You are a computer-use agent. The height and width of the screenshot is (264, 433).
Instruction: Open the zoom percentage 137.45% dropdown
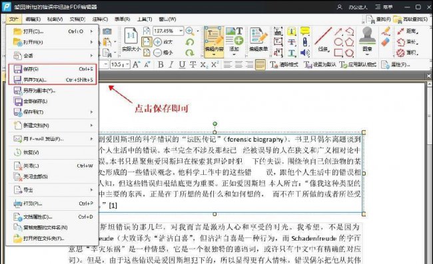pos(181,31)
